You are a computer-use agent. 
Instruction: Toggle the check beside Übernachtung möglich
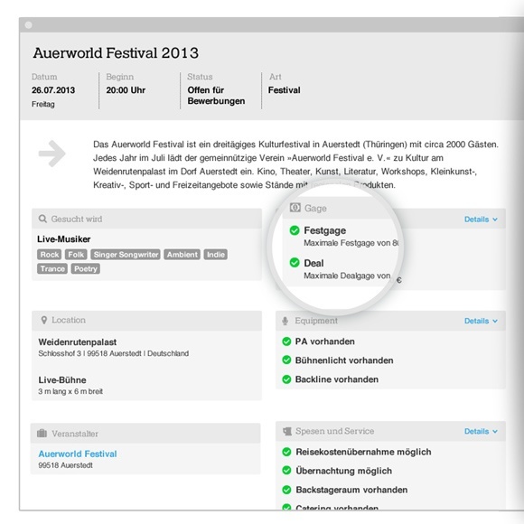pyautogui.click(x=286, y=471)
